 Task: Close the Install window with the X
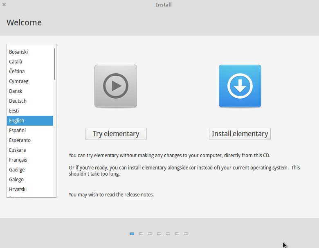tap(4, 5)
